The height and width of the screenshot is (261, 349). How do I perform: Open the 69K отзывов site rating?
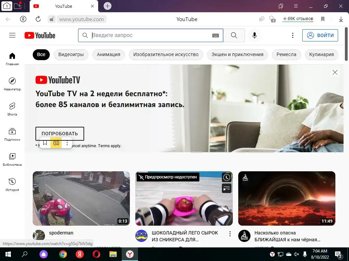point(298,19)
